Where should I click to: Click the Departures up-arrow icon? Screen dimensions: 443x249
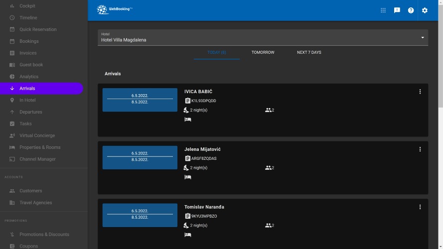(x=12, y=112)
